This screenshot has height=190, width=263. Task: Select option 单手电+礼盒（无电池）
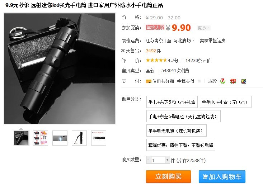point(225,102)
